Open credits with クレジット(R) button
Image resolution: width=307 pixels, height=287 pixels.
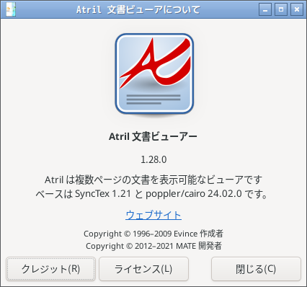point(50,269)
